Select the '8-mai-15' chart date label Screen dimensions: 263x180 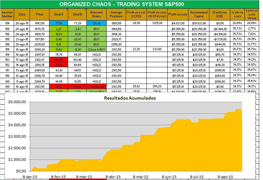(x=141, y=177)
